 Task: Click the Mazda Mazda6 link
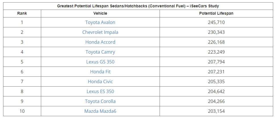pos(100,111)
